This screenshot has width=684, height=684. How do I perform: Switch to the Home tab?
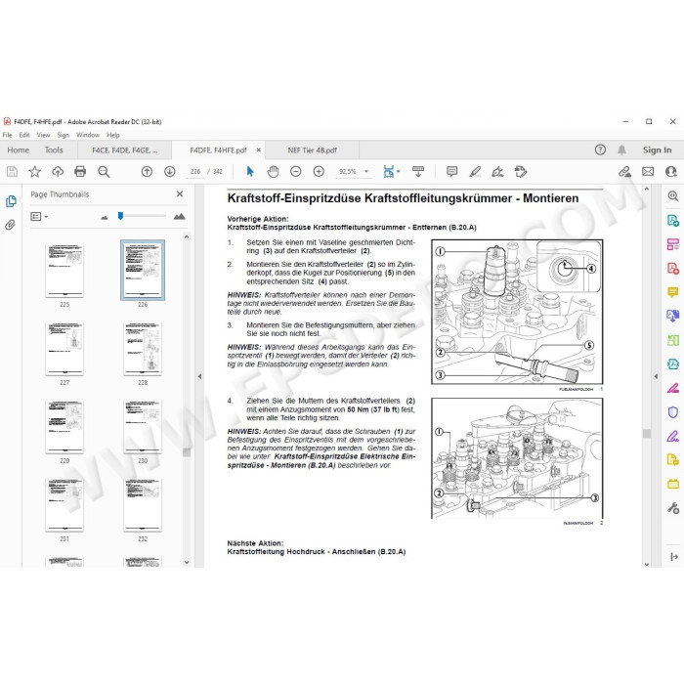pyautogui.click(x=18, y=150)
